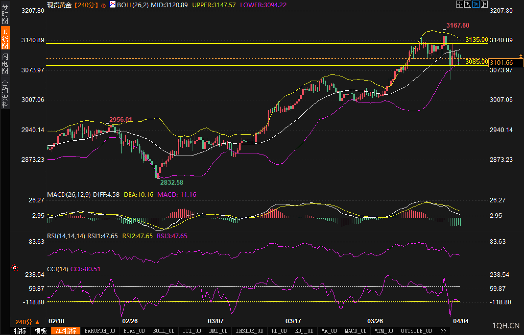Click the CCI:-80.51 value

point(85,269)
